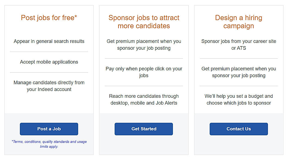Image resolution: width=287 pixels, height=160 pixels.
Task: Click Sponsor jobs from your career site text
Action: 239,45
